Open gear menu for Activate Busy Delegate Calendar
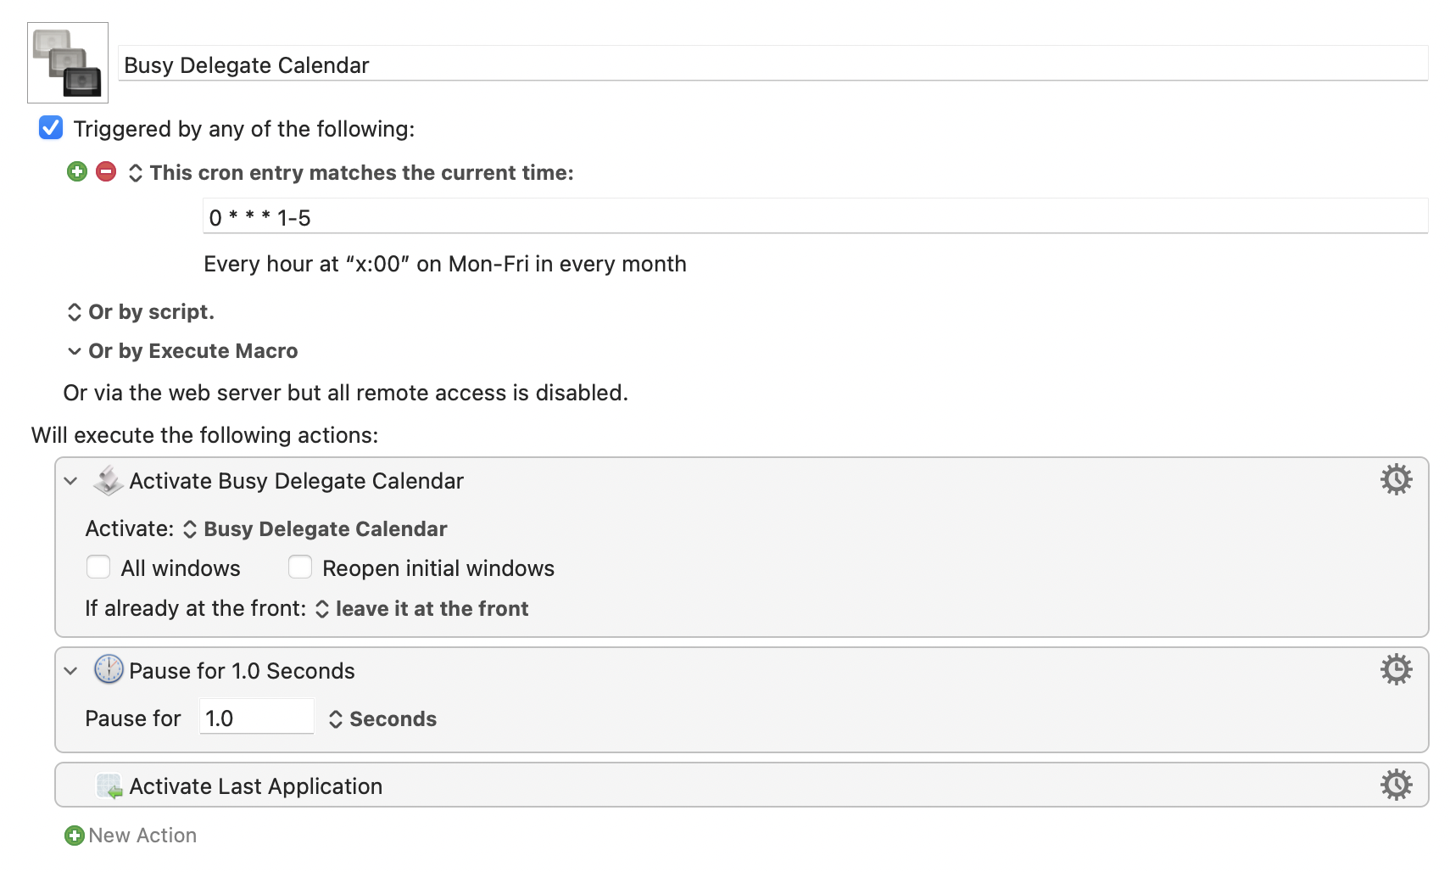Screen dimensions: 1450x872 [1395, 480]
